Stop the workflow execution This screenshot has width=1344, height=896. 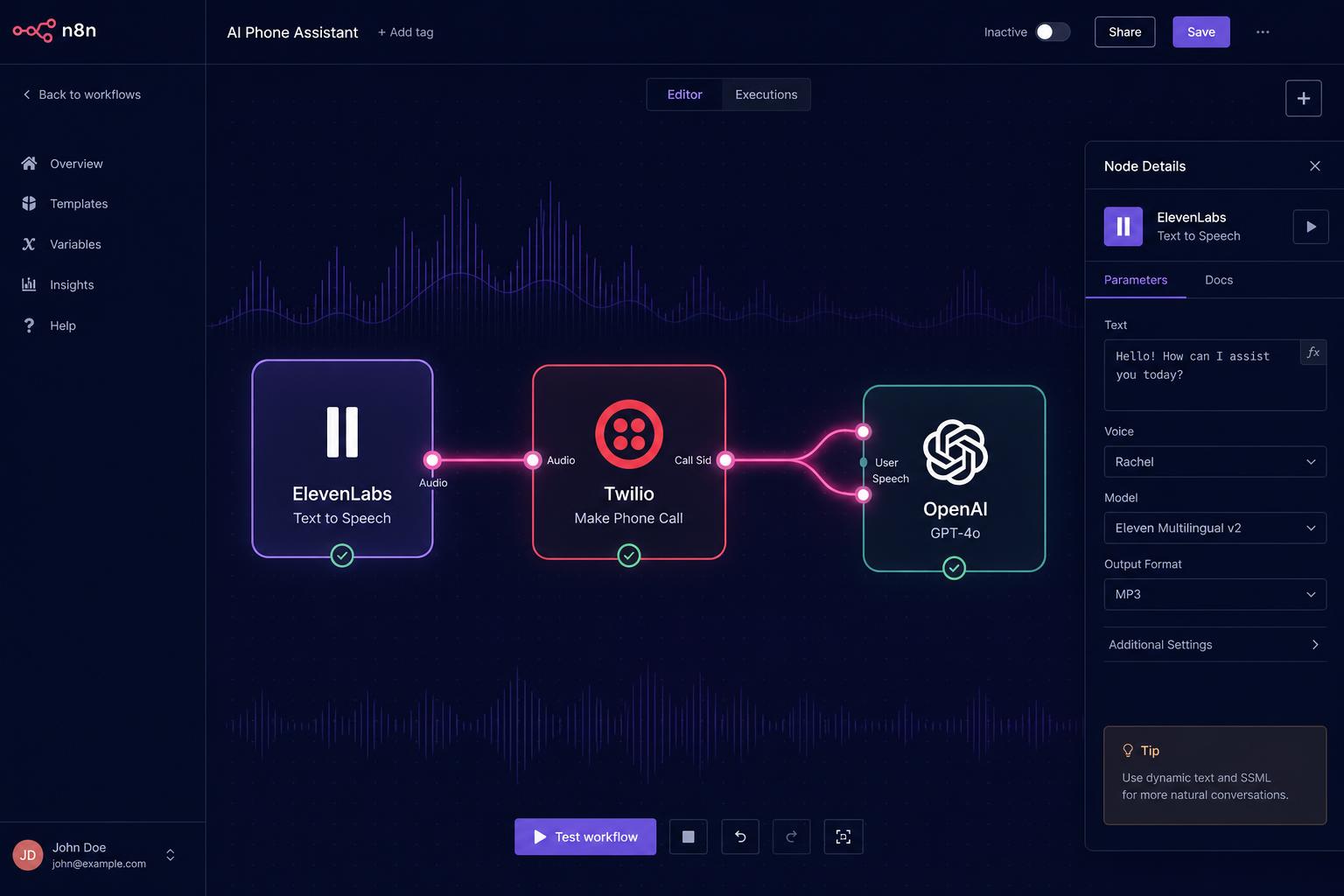689,837
